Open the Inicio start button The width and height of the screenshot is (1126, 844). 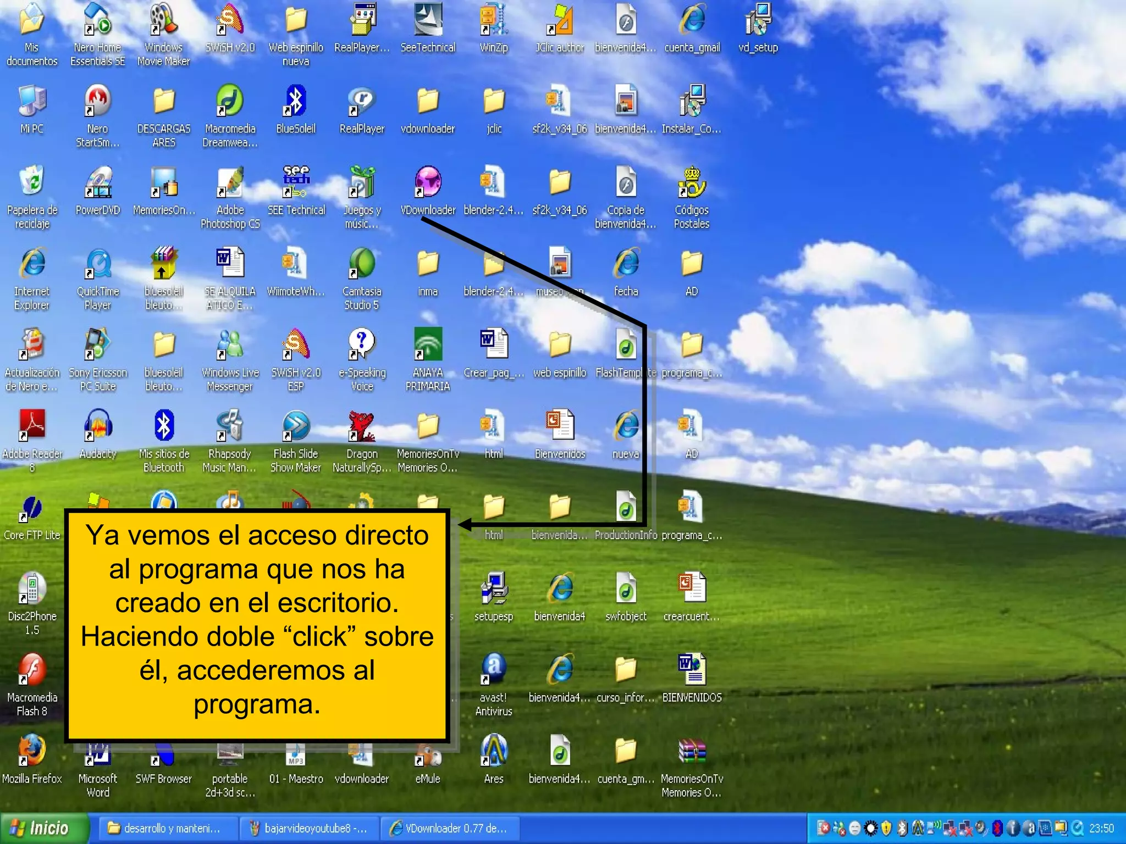click(x=44, y=828)
